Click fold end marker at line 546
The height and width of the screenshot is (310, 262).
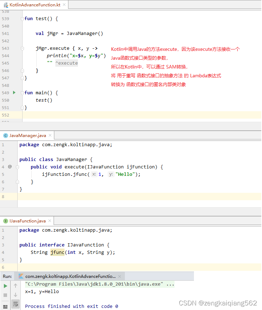pos(22,71)
